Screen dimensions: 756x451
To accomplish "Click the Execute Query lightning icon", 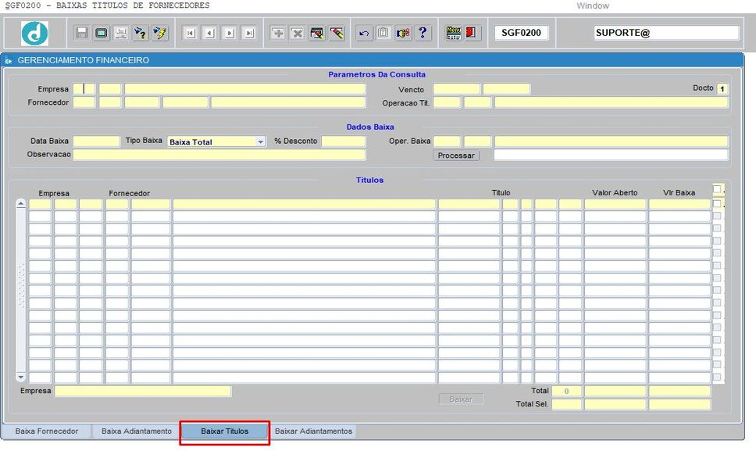I will click(159, 33).
